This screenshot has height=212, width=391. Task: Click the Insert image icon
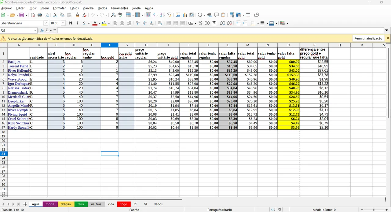[x=178, y=15]
